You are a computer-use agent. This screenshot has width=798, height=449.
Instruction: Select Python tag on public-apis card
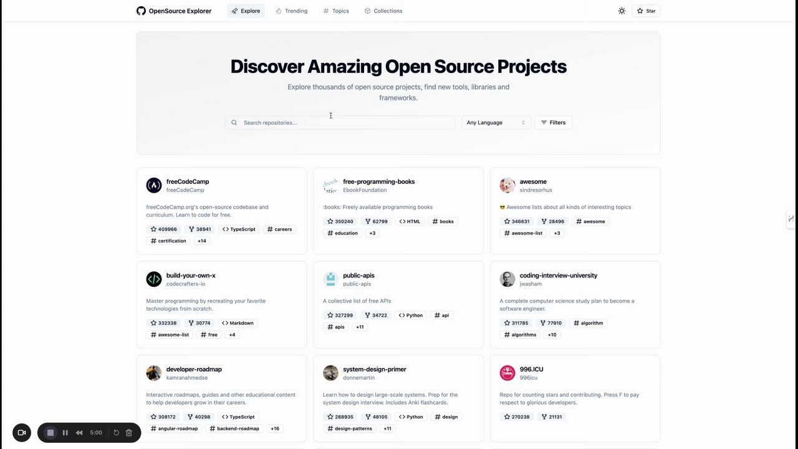(411, 316)
